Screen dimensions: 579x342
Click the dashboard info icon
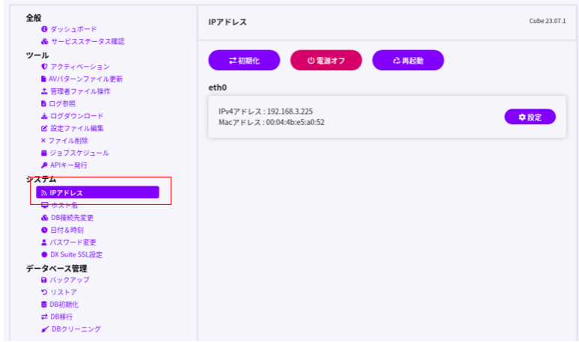44,29
